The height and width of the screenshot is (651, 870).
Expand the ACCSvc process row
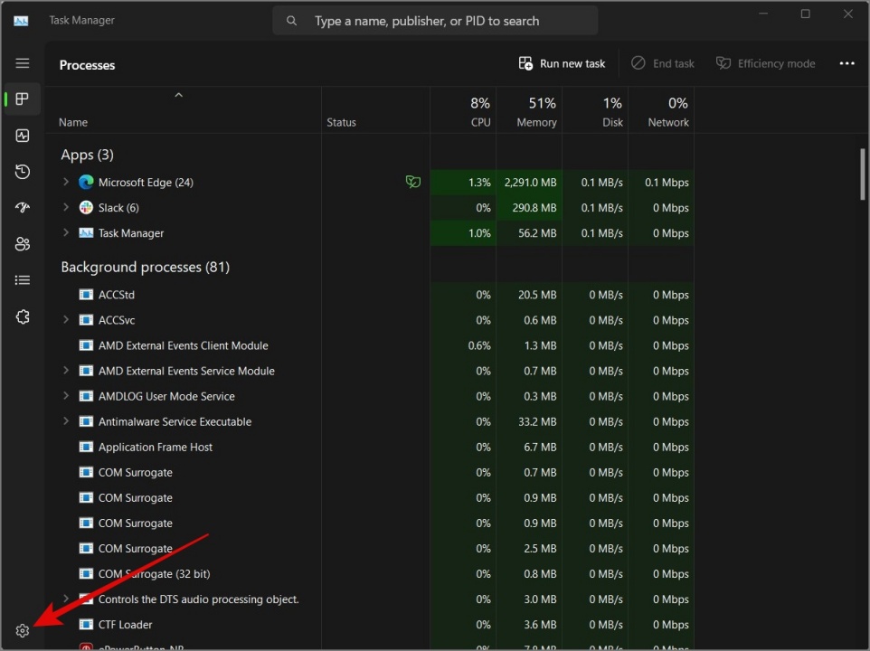coord(66,319)
